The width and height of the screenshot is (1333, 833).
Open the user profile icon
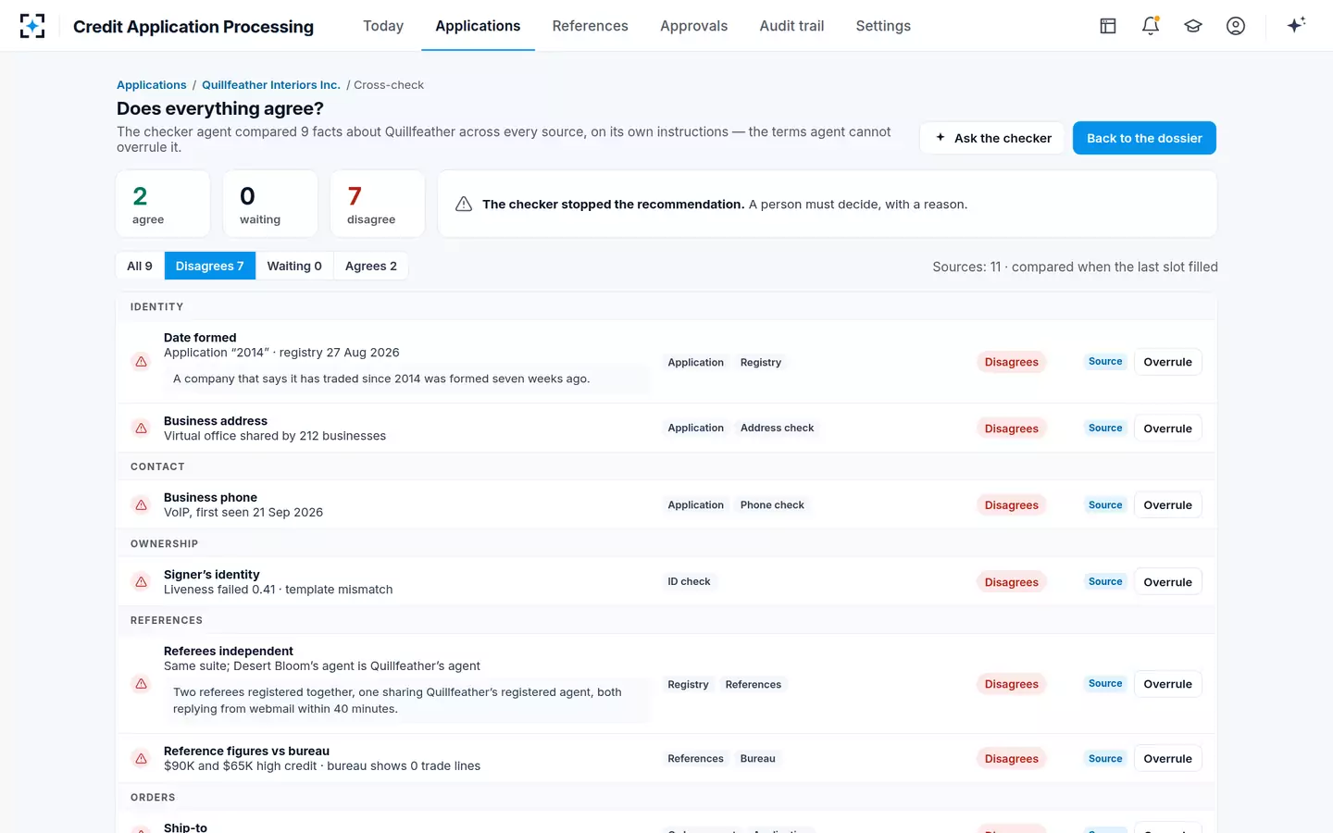click(x=1236, y=26)
